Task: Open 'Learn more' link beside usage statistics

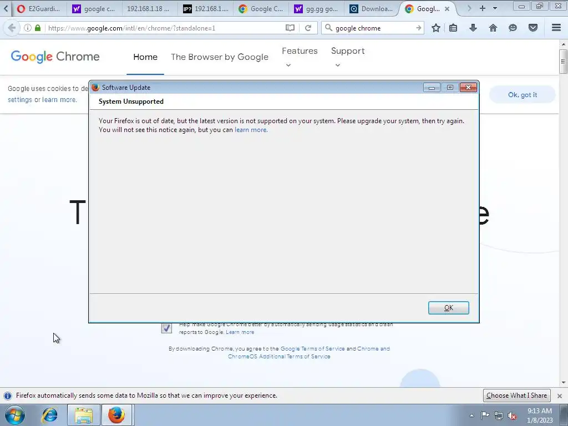Action: click(240, 332)
